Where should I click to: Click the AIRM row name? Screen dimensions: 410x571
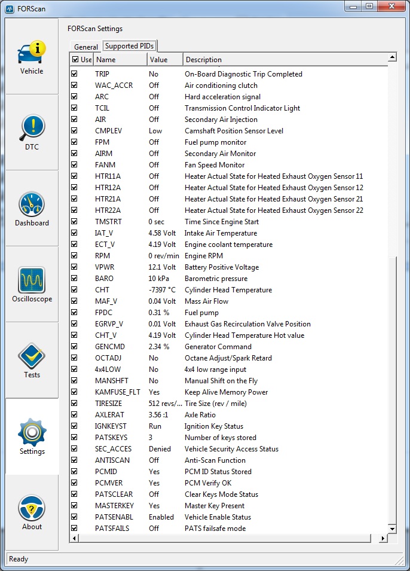(103, 153)
